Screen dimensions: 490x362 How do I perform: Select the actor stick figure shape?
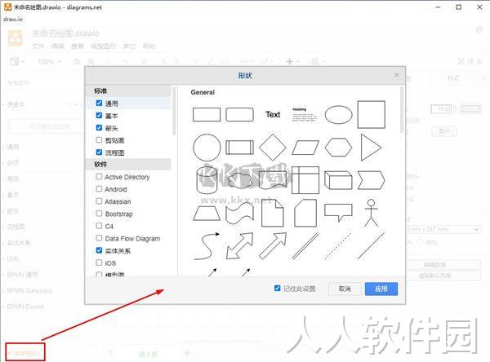click(x=371, y=213)
